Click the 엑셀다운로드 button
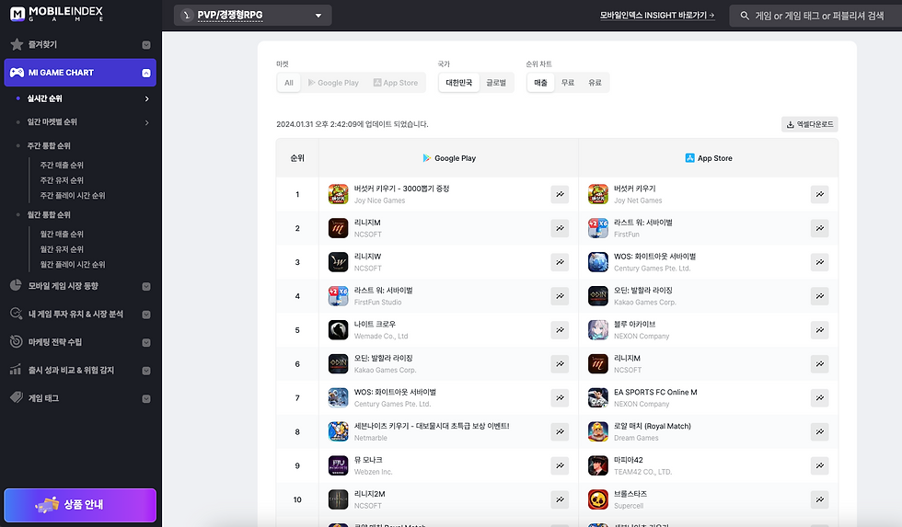The height and width of the screenshot is (527, 902). [809, 124]
